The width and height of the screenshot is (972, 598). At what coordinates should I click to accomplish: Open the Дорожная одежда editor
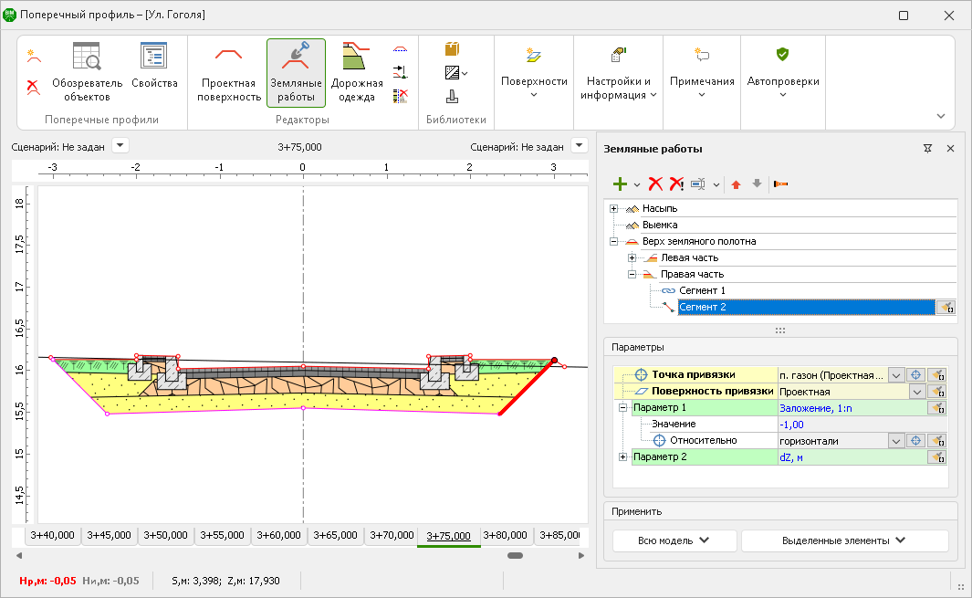click(357, 73)
